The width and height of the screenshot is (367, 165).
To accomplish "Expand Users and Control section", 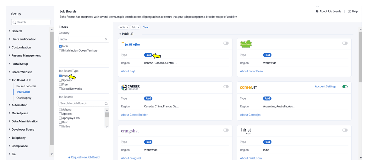I will click(23, 39).
